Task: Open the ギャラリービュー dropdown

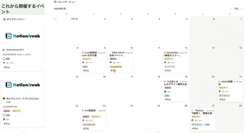Action: pyautogui.click(x=15, y=19)
